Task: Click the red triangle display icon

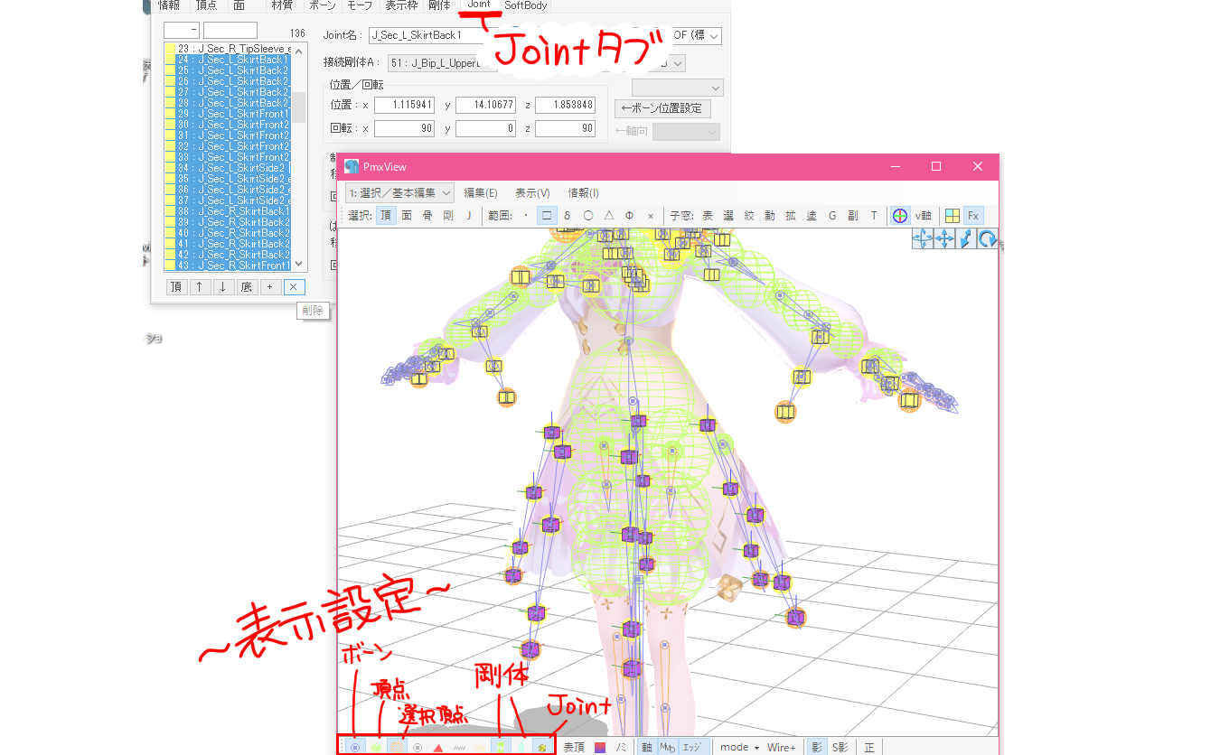Action: point(438,748)
